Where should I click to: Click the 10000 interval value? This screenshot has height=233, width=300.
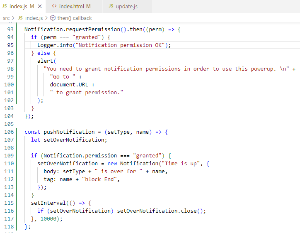pos(48,219)
